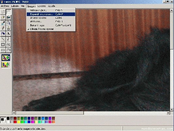Choose the Magnifier zoom tool
This screenshot has height=131, width=174.
pos(8,23)
